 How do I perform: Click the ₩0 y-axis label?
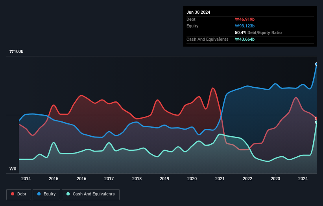coord(13,169)
